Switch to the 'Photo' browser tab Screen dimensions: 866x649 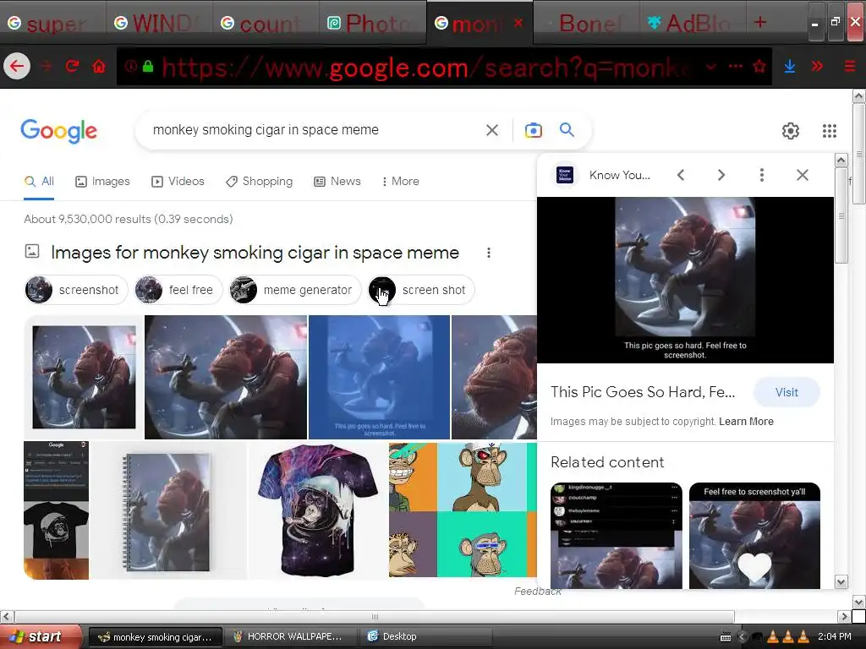click(372, 23)
